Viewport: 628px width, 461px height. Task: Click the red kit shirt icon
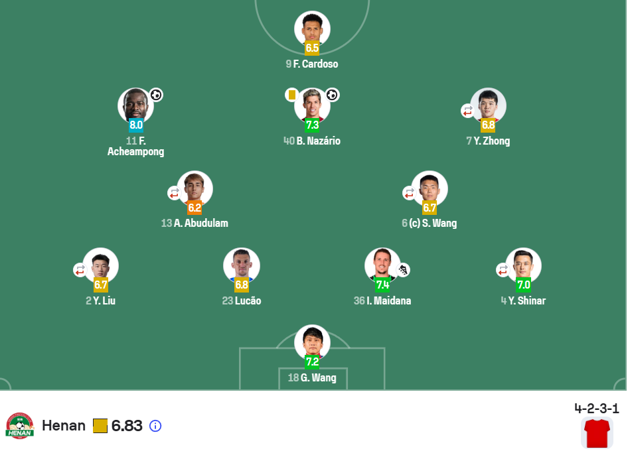point(597,433)
